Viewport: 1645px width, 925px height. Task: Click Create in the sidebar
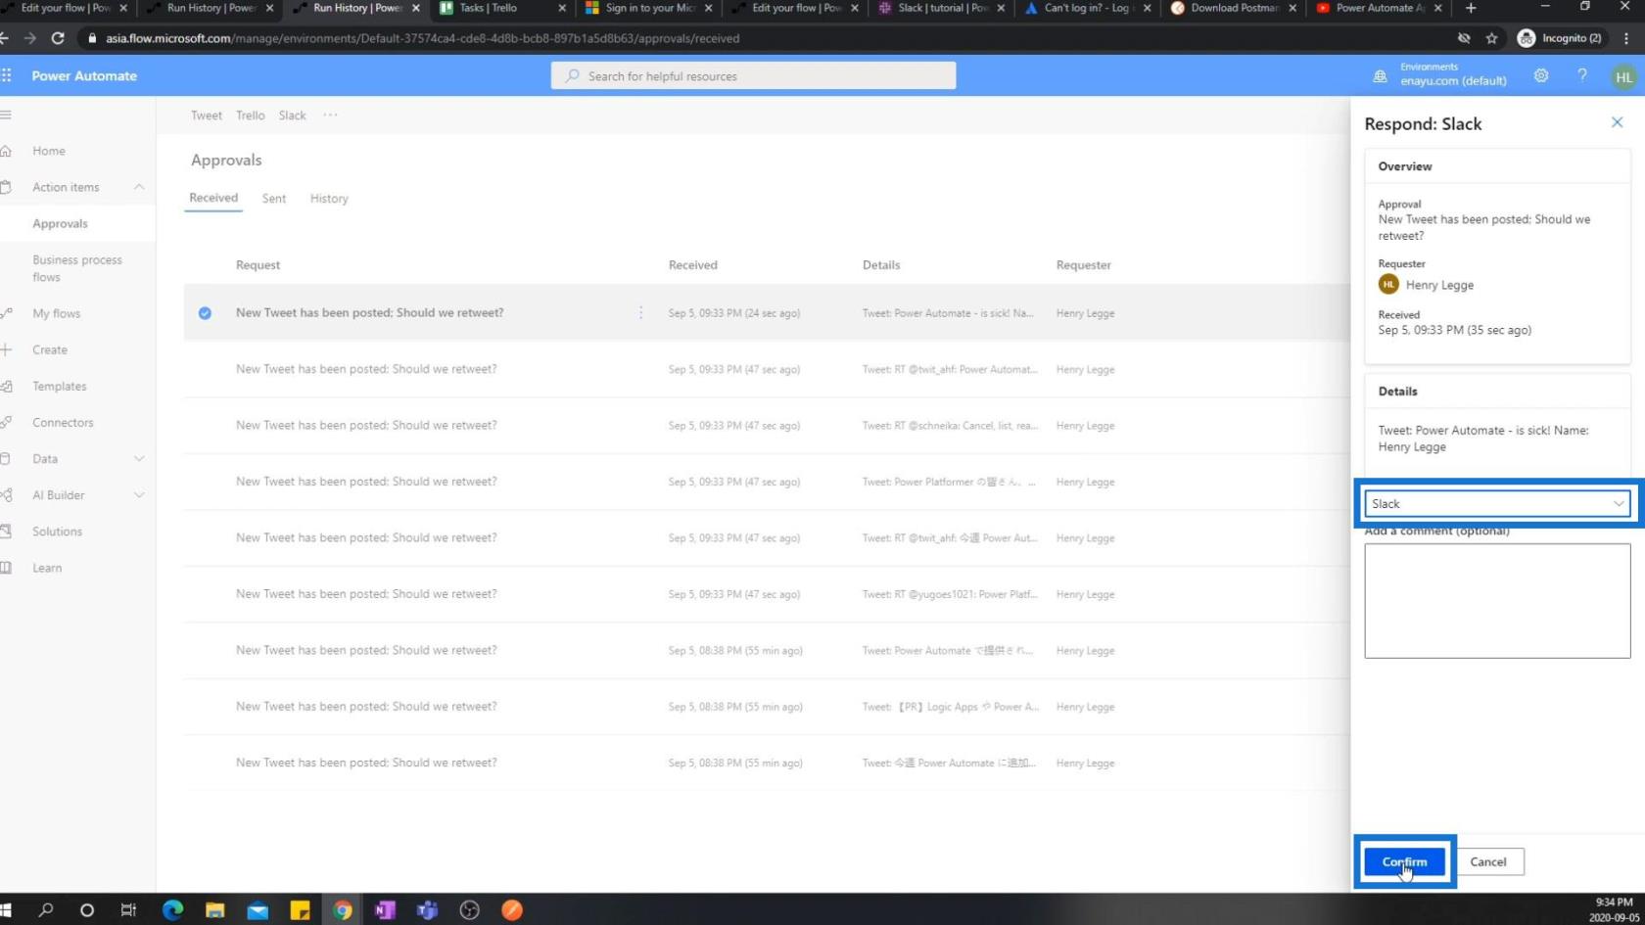(x=50, y=349)
